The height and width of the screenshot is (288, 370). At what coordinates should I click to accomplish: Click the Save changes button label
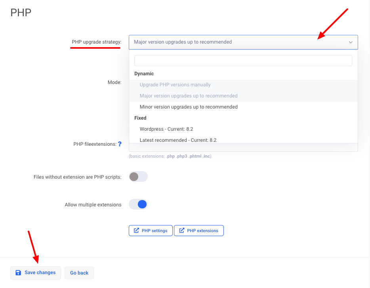pos(40,273)
